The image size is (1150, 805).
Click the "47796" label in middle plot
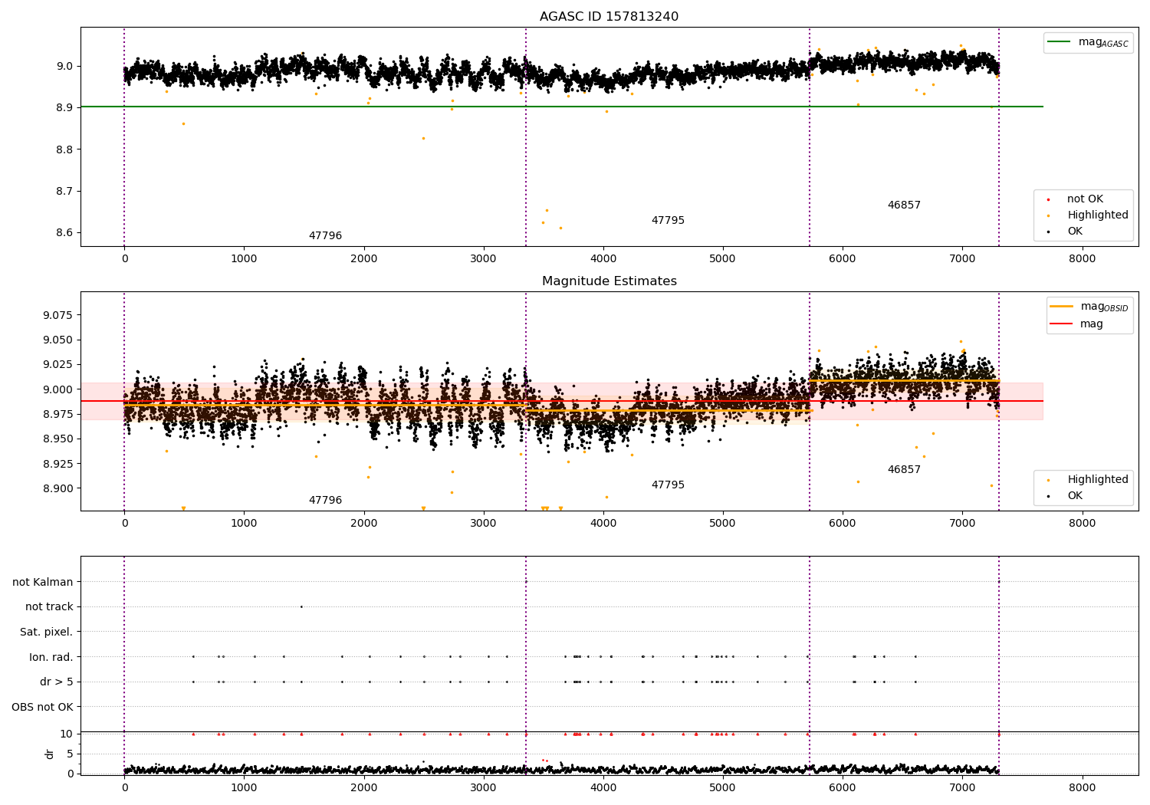325,501
